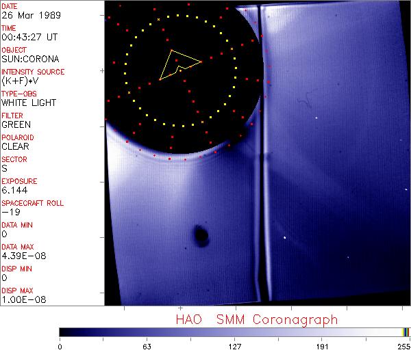The height and width of the screenshot is (350, 411).
Task: Click the multicolor stripe at color bar end
Action: tap(406, 332)
